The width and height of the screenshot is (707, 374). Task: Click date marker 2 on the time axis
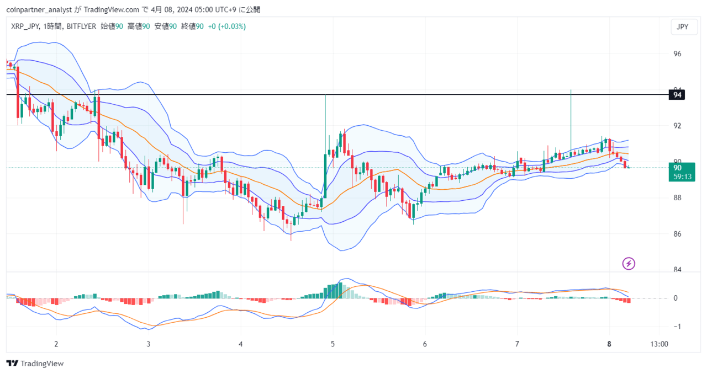(56, 344)
